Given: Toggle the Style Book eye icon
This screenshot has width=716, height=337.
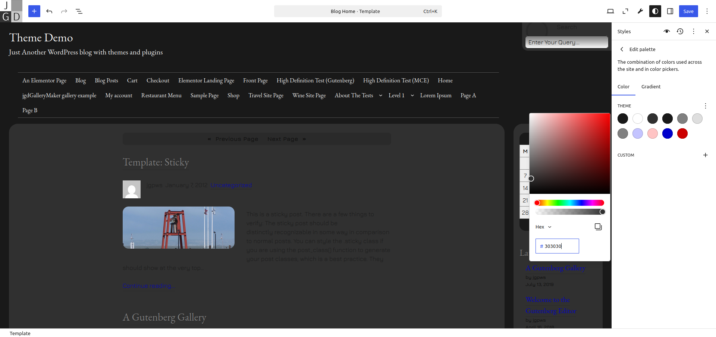Looking at the screenshot, I should coord(667,31).
